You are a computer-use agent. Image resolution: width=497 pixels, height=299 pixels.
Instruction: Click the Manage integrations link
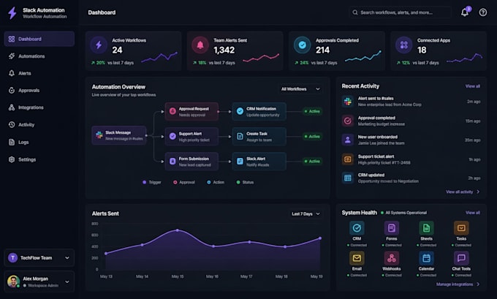point(458,284)
